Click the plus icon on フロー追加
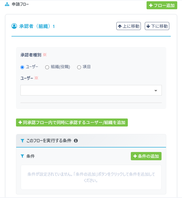The width and height of the screenshot is (182, 198). (151, 5)
